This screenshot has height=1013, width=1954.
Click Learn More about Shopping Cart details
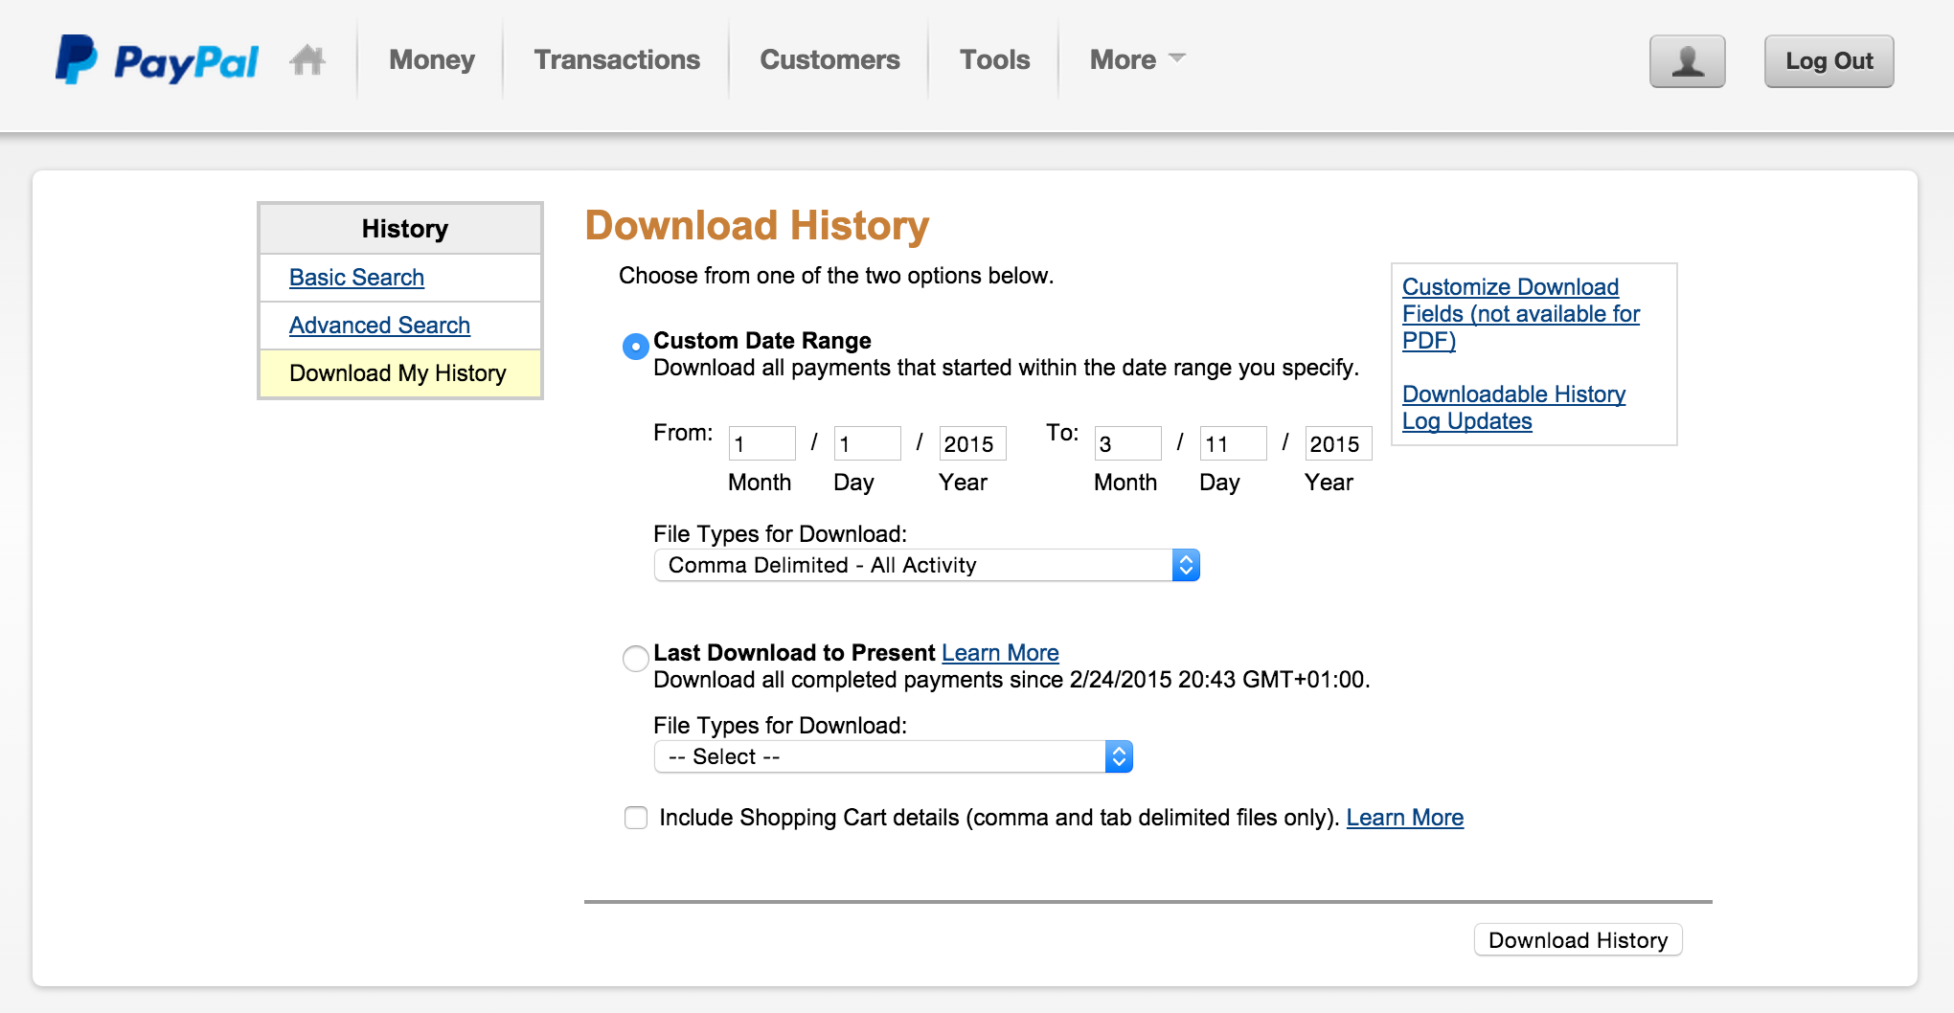pos(1405,818)
